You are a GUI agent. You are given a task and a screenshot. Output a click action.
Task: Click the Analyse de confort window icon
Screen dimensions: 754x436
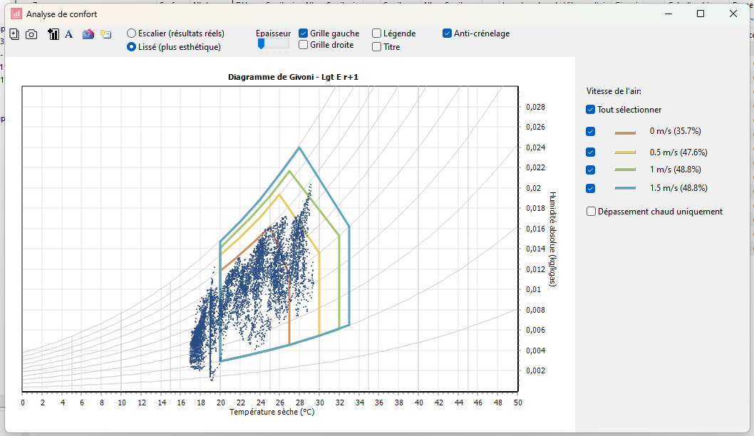[16, 14]
